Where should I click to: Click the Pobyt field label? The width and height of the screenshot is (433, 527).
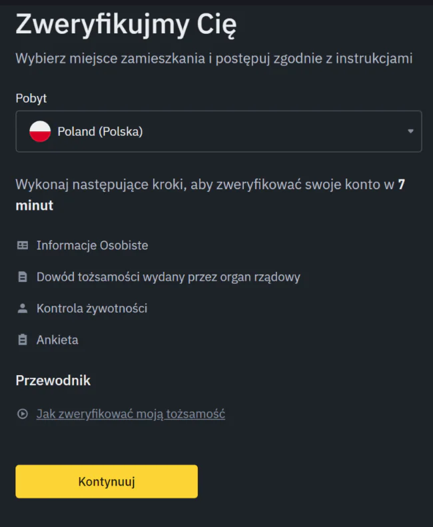(x=31, y=98)
